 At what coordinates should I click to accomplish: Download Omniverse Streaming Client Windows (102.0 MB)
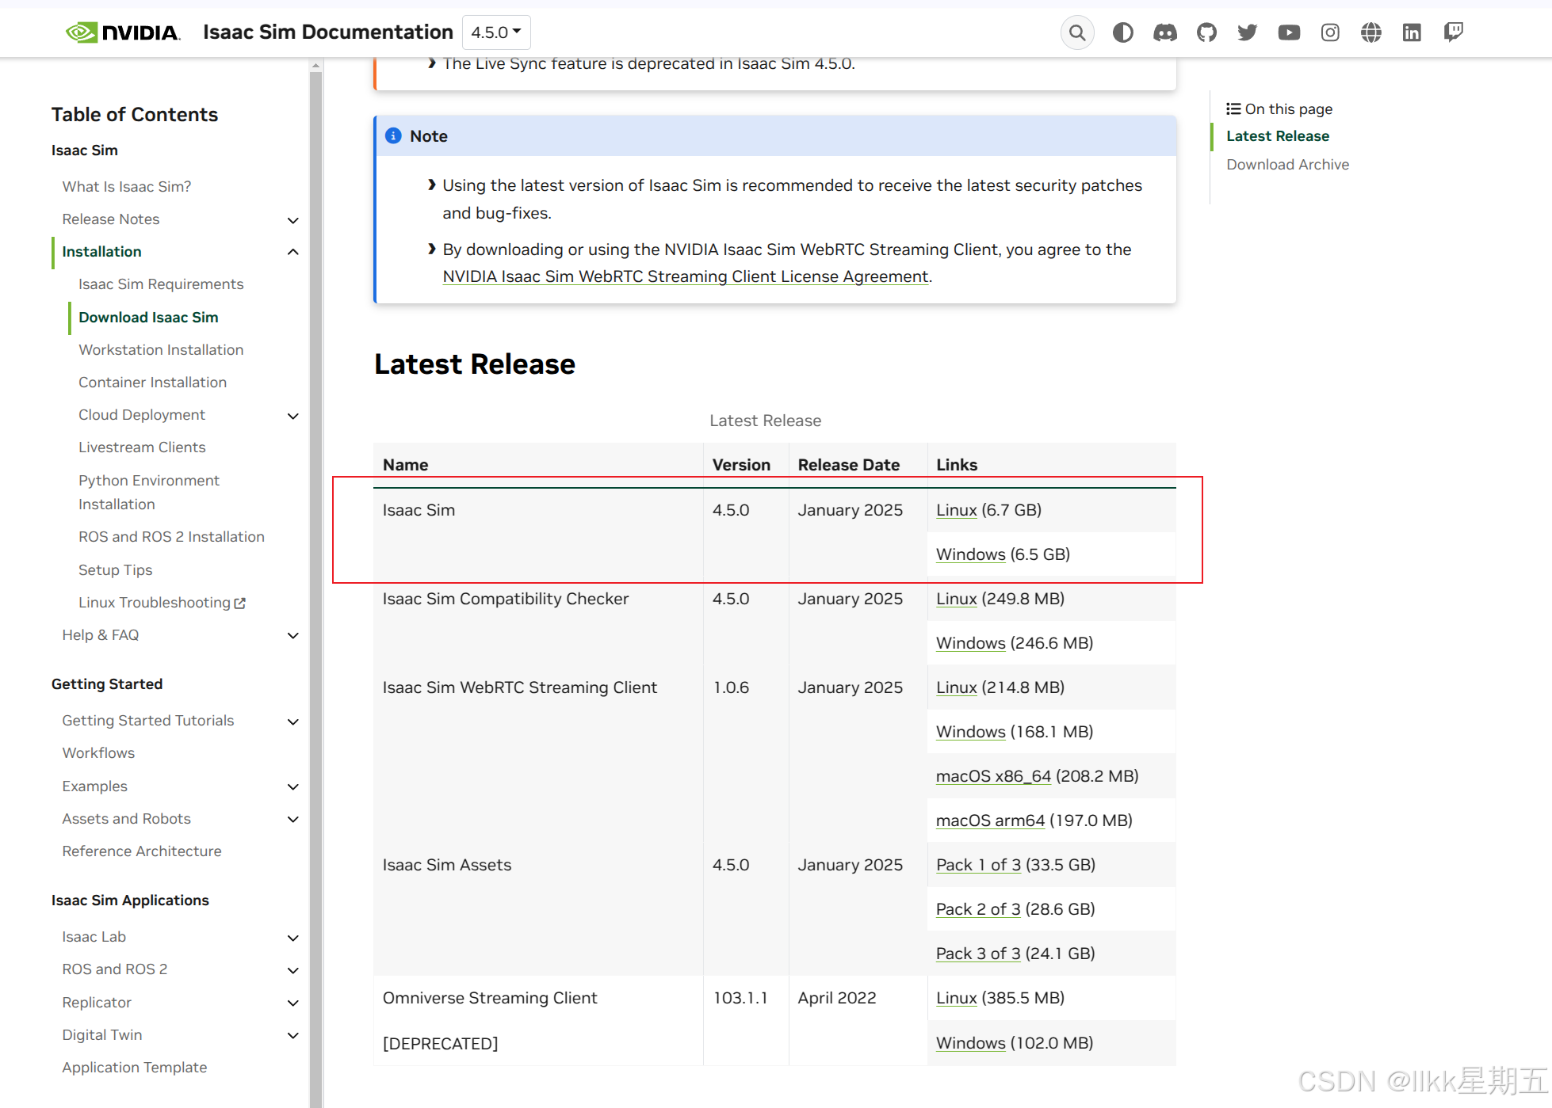coord(970,1043)
